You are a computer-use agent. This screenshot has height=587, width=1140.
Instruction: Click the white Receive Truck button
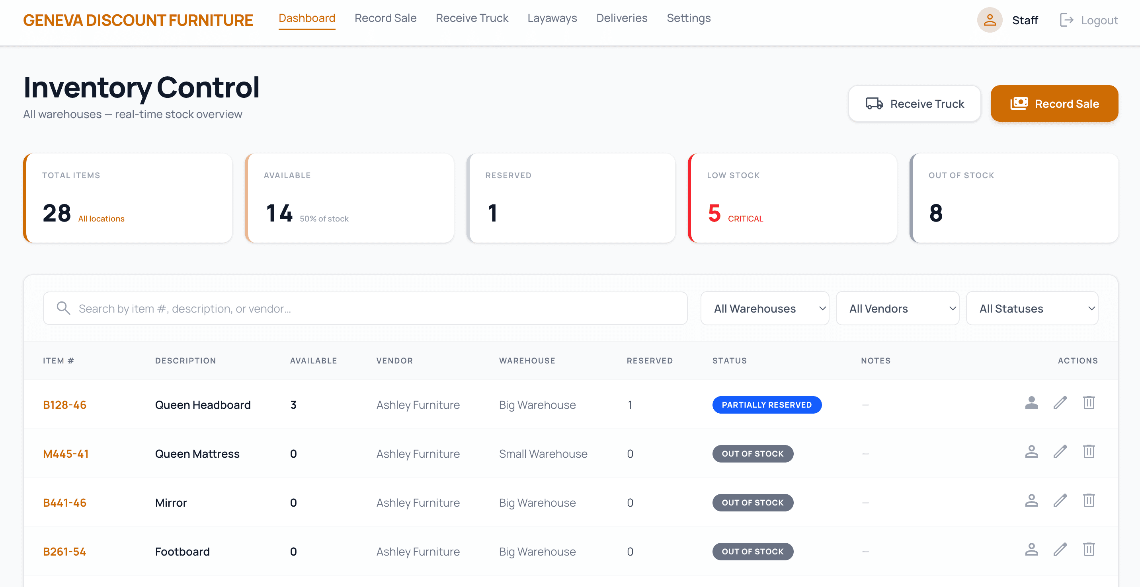pyautogui.click(x=914, y=103)
